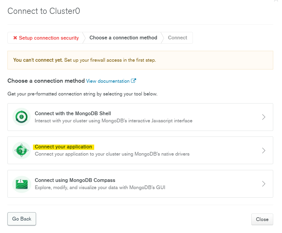Click the red X icon in Setup connection security
The width and height of the screenshot is (282, 233).
click(15, 38)
